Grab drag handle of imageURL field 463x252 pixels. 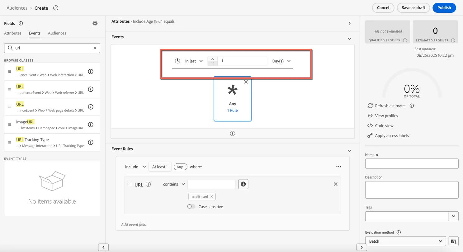(10, 125)
